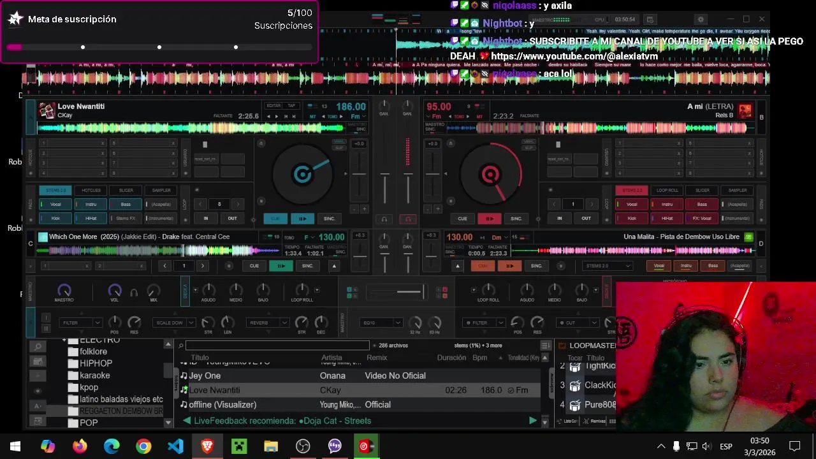Toggle the Vocal stem pad on deck A

55,204
